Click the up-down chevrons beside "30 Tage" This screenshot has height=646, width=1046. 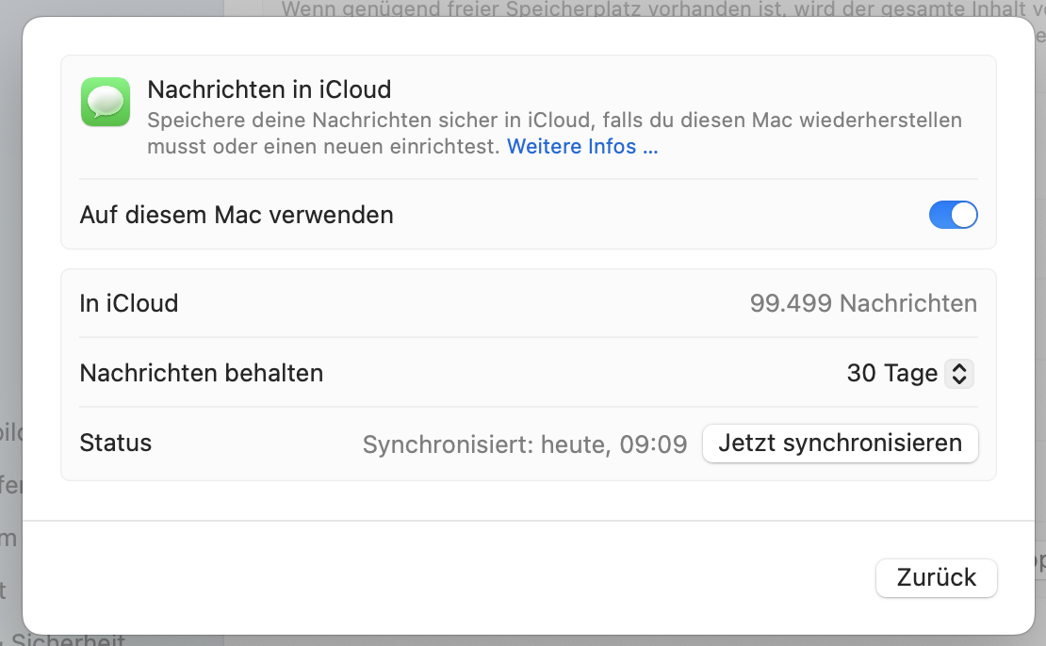(x=959, y=374)
